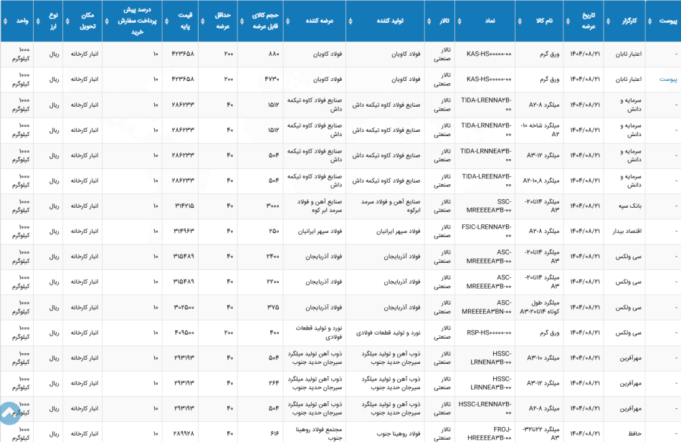Click sort arrows beside نماد header
This screenshot has height=442, width=681.
(x=459, y=21)
